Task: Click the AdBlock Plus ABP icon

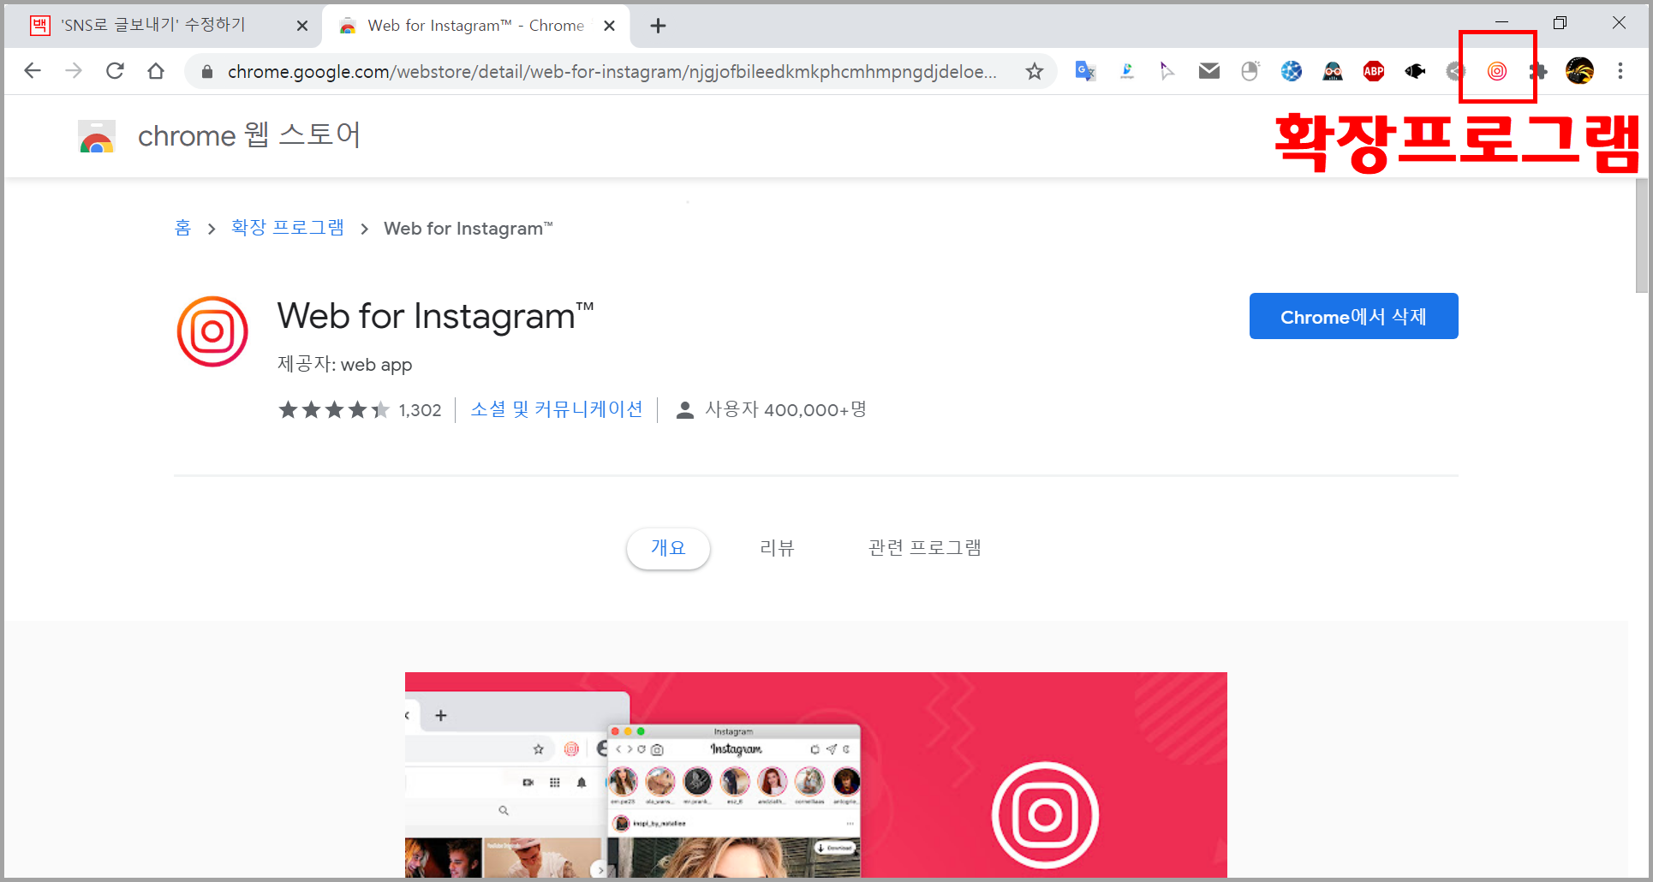Action: point(1373,71)
